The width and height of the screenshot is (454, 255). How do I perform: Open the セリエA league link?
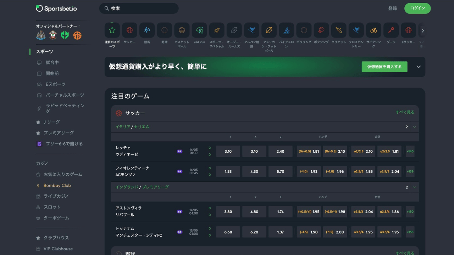pyautogui.click(x=142, y=127)
